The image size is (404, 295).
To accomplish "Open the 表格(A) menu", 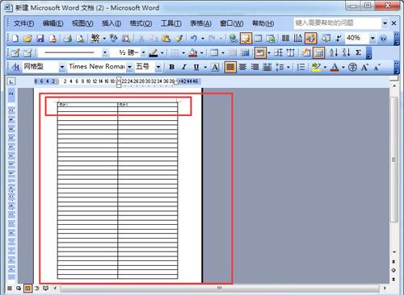I will point(200,23).
